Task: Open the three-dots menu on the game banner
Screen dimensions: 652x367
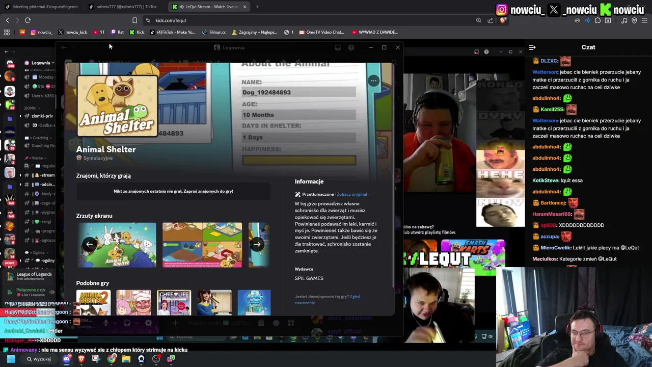Action: [373, 81]
